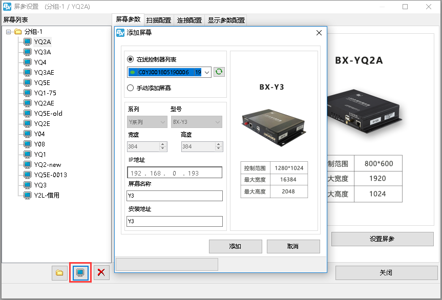Open the 系列 Y系列 dropdown
This screenshot has width=442, height=300.
pyautogui.click(x=162, y=122)
